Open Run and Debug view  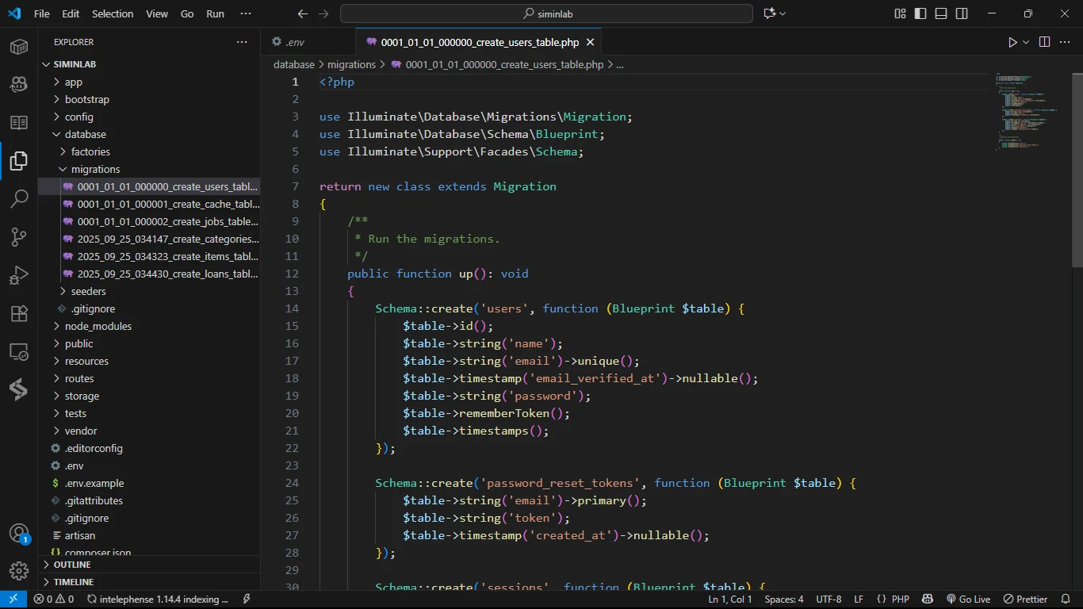point(19,275)
